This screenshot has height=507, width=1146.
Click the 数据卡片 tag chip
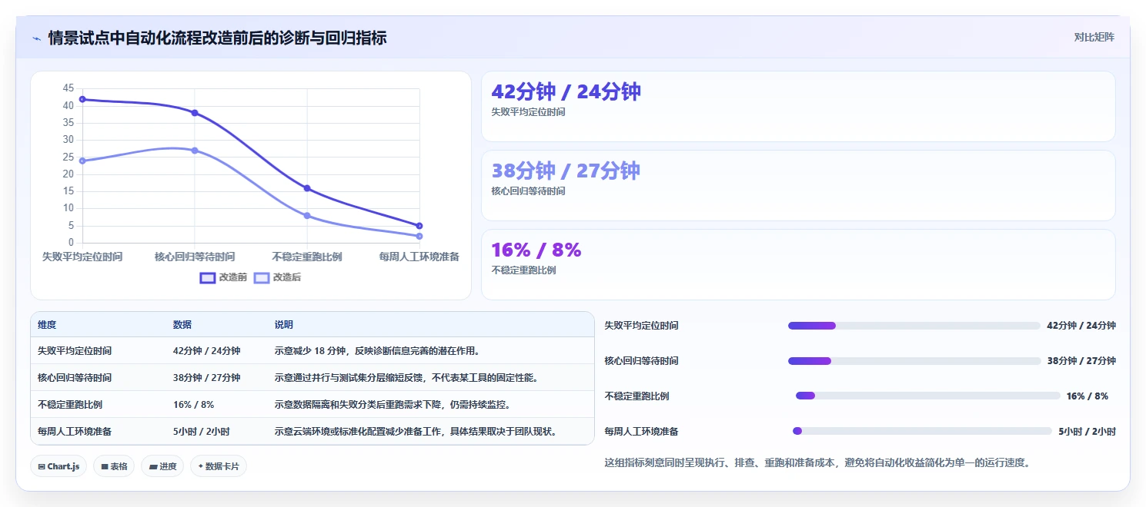click(x=219, y=466)
